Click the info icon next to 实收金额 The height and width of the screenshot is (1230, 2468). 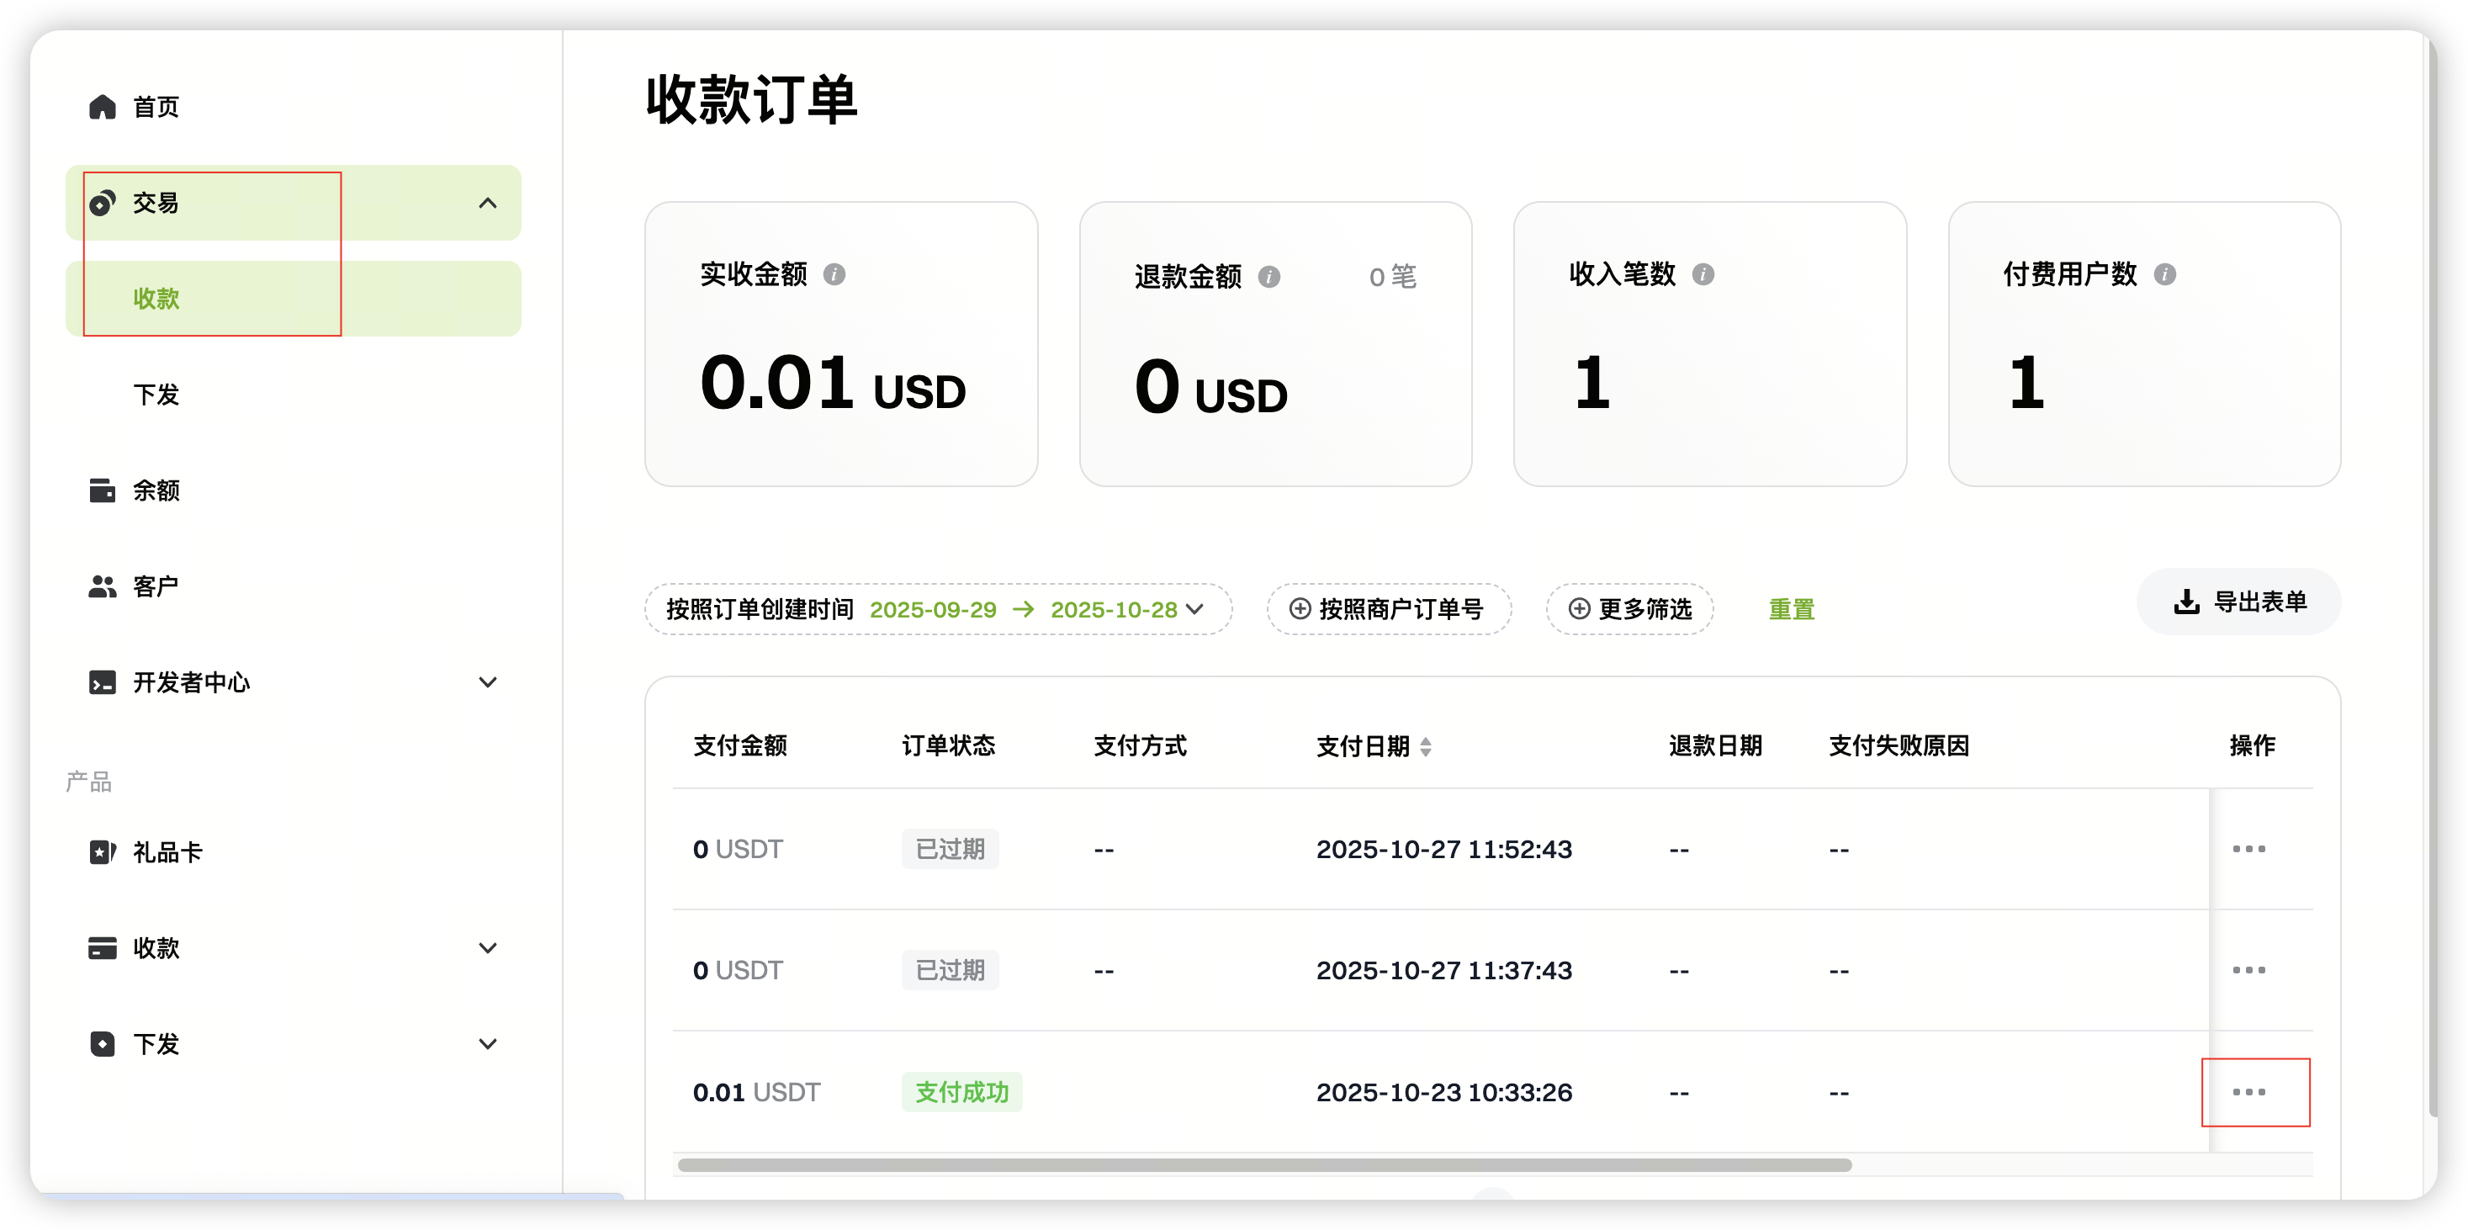pyautogui.click(x=834, y=275)
